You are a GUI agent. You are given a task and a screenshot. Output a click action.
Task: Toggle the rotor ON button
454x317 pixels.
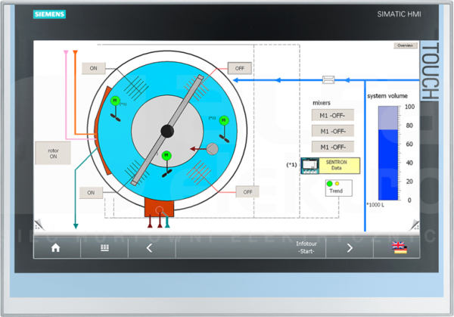(53, 153)
